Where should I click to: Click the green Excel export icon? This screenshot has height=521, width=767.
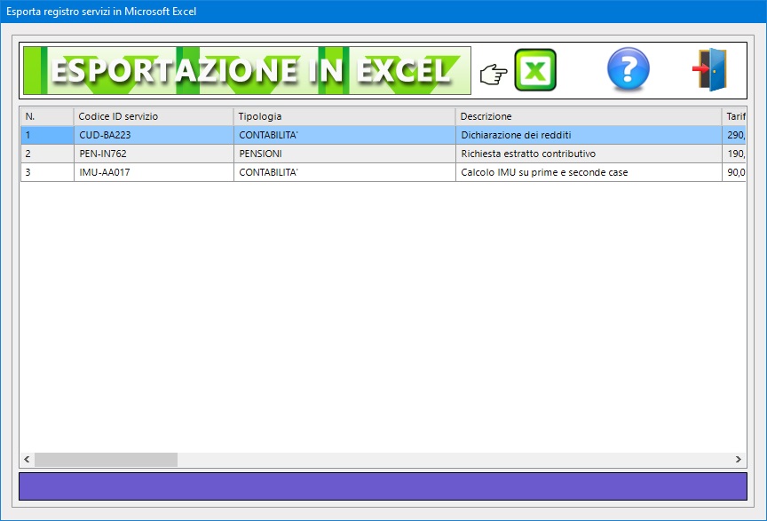click(x=535, y=69)
